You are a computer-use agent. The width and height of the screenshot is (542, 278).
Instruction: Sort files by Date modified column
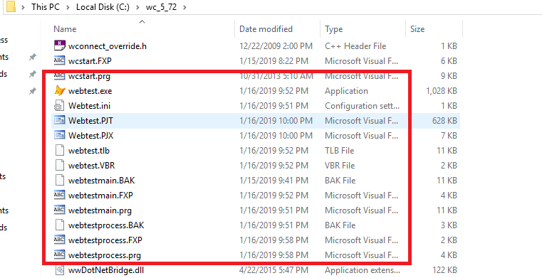pos(266,29)
